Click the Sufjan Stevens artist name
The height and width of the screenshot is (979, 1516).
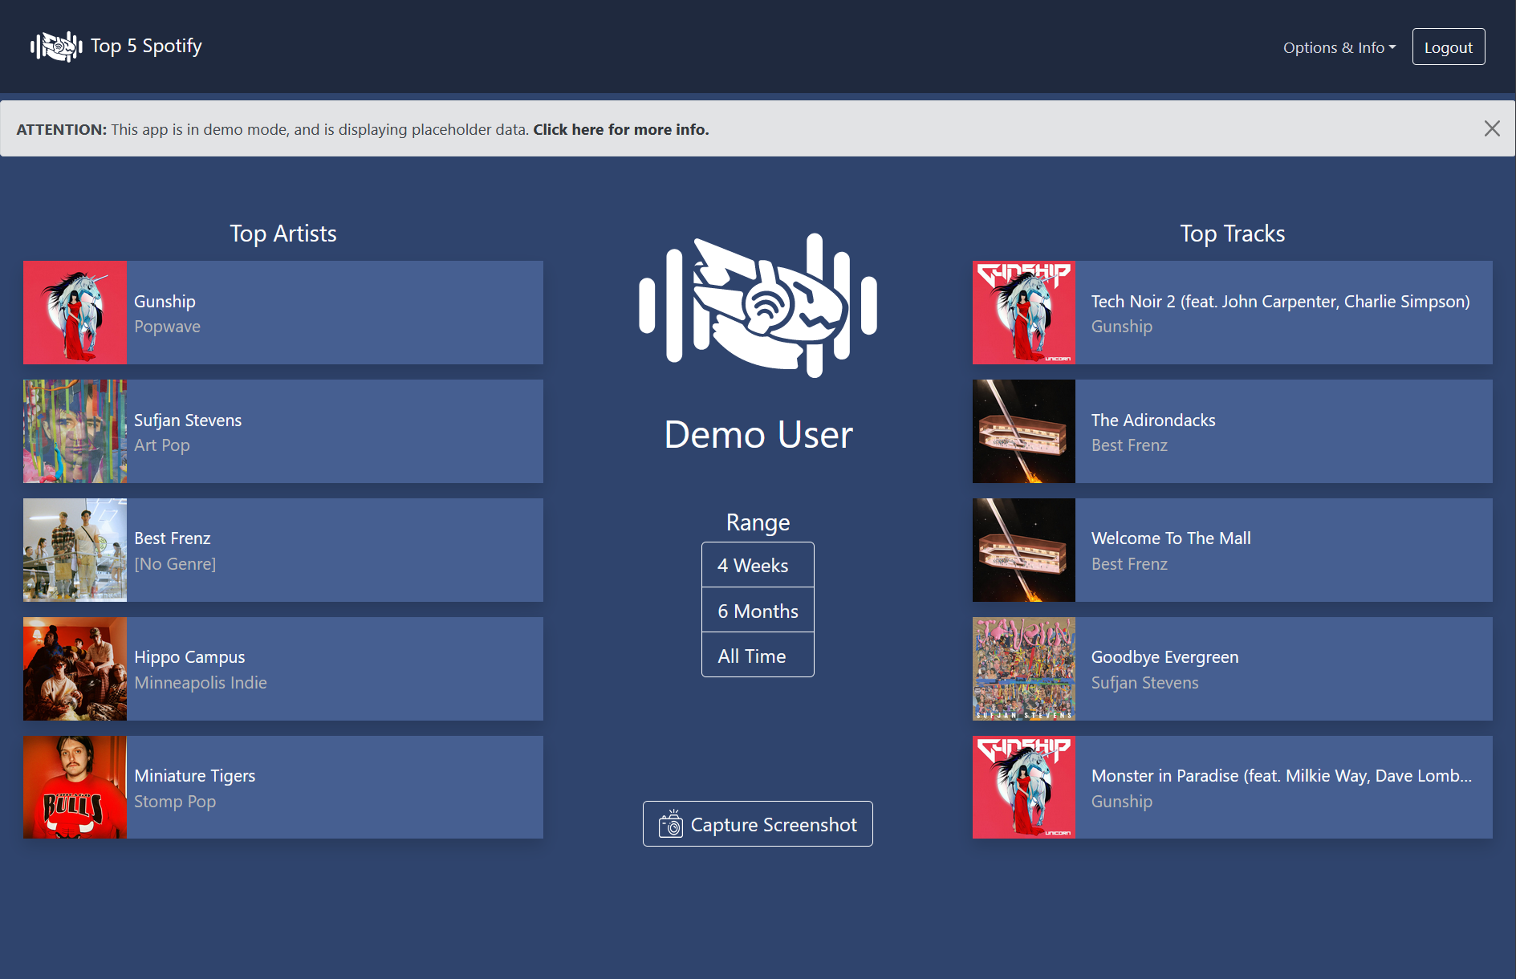coord(188,420)
